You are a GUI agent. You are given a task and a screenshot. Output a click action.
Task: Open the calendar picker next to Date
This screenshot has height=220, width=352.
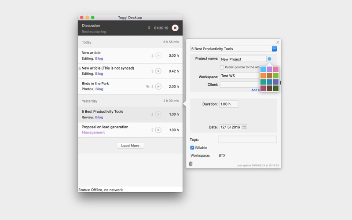coord(244,127)
